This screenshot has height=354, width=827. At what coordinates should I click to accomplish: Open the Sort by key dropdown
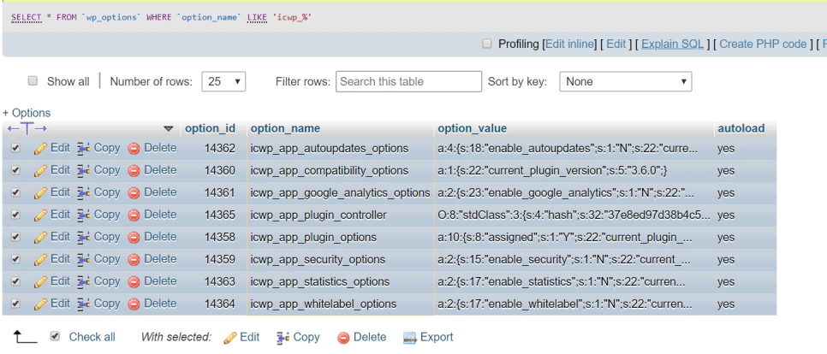[x=626, y=81]
